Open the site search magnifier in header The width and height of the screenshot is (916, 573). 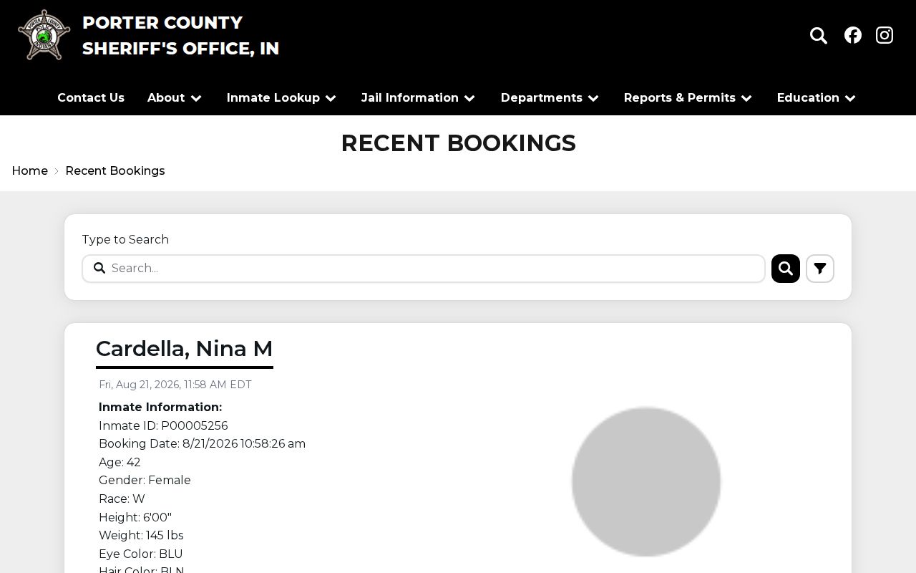[819, 35]
